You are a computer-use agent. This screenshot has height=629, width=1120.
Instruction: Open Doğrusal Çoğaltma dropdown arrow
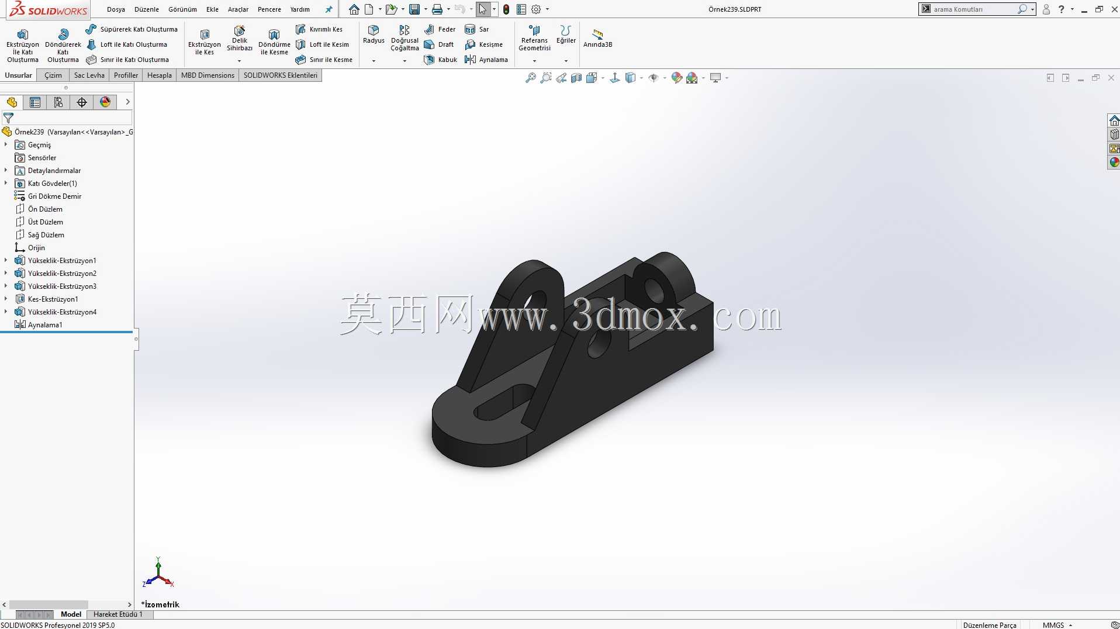(405, 61)
